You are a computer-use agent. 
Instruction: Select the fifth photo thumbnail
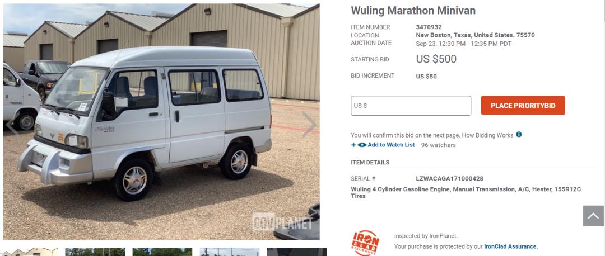[x=297, y=252]
